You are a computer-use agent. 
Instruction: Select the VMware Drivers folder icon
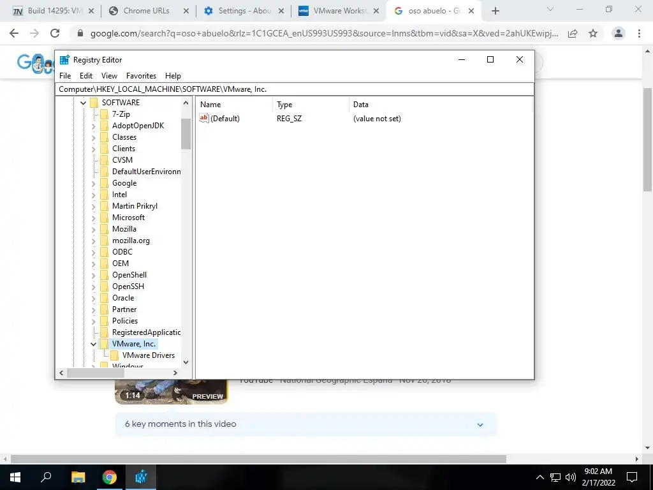[114, 355]
